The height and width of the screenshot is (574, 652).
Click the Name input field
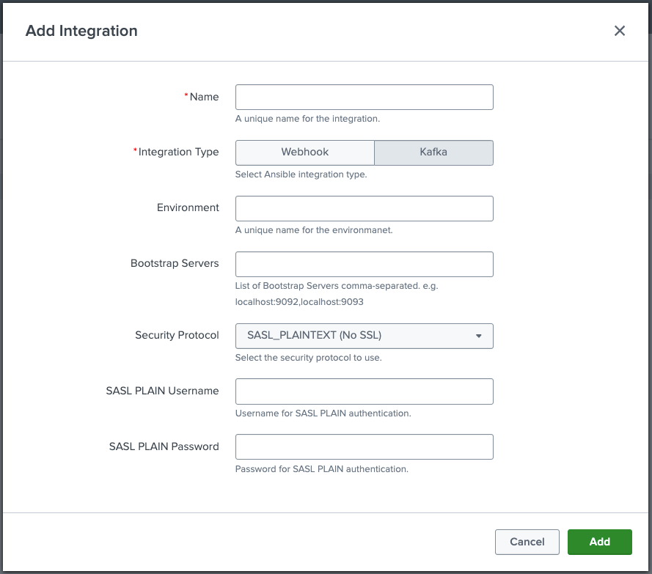[x=364, y=97]
